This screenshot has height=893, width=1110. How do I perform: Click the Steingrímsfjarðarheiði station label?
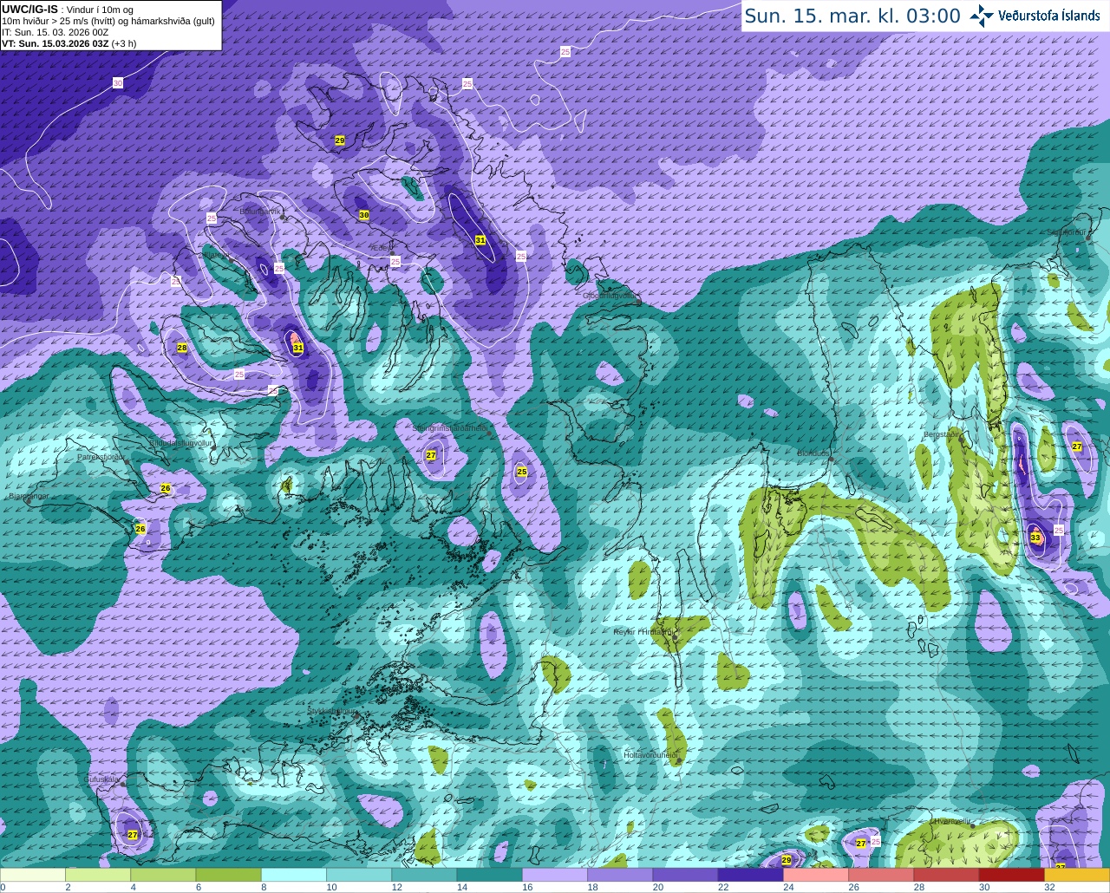tap(450, 428)
